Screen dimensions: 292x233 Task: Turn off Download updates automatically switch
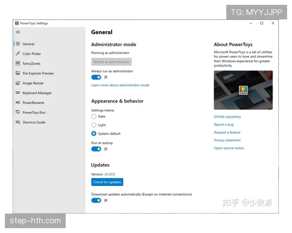pos(96,200)
